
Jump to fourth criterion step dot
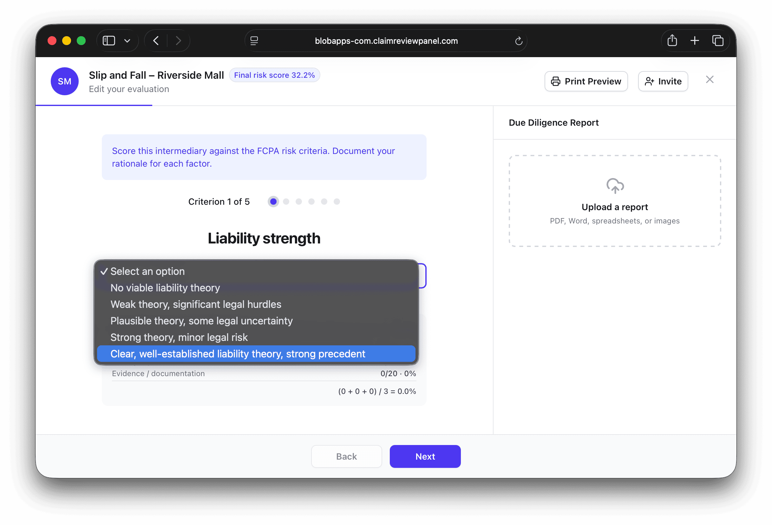311,202
